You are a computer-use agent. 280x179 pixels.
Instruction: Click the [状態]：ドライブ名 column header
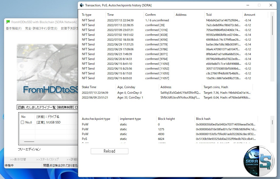tap(57, 117)
